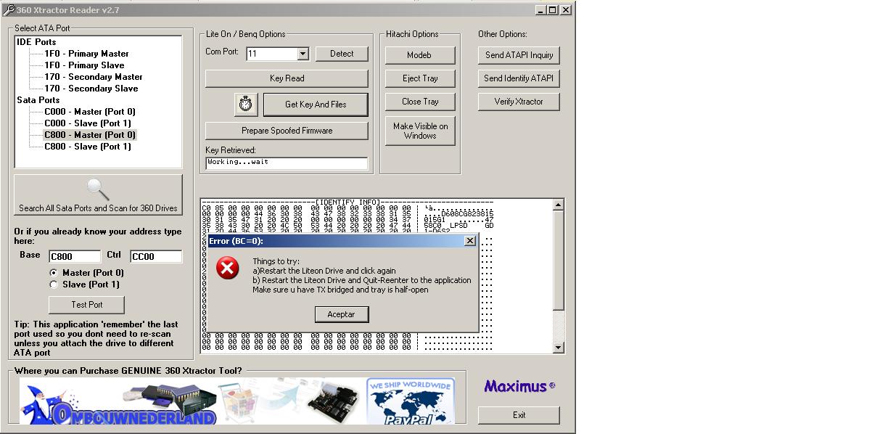This screenshot has width=872, height=434.
Task: Click Get Key And Files button
Action: pos(316,105)
